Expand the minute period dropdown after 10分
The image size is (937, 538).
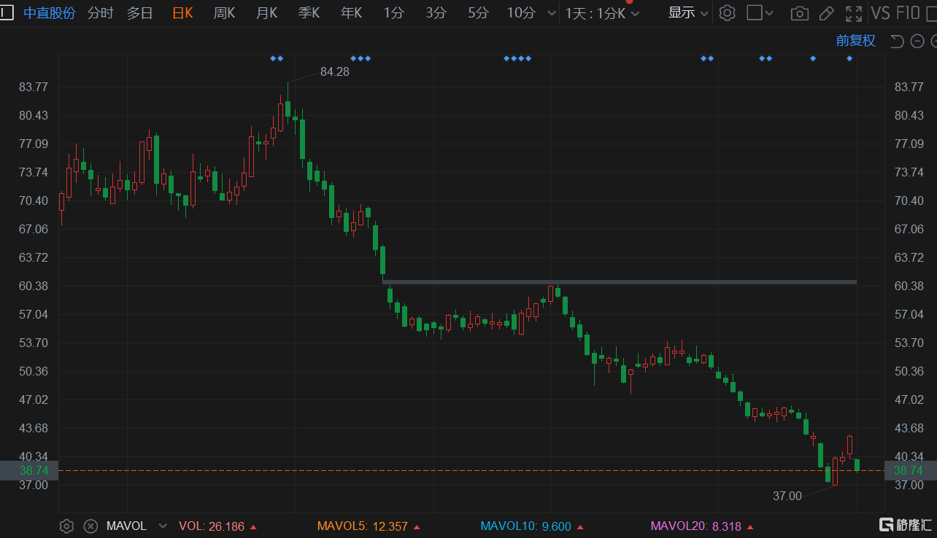pos(551,13)
